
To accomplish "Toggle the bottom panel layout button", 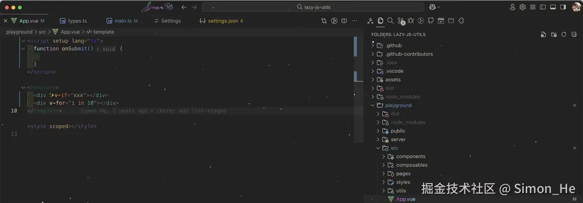I will click(553, 7).
